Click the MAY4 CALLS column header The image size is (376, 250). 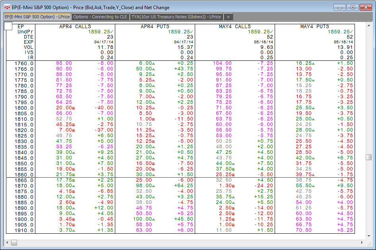click(x=235, y=27)
